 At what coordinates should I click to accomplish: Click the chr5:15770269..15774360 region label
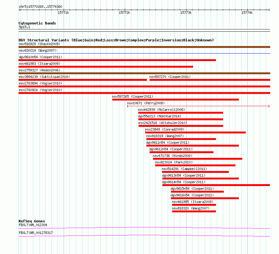(40, 7)
